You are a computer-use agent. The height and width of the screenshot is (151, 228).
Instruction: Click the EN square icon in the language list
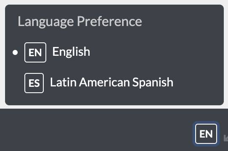[35, 52]
